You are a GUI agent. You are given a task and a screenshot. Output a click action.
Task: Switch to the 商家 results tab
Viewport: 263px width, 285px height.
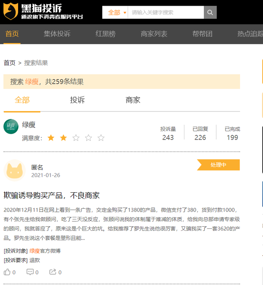(133, 100)
